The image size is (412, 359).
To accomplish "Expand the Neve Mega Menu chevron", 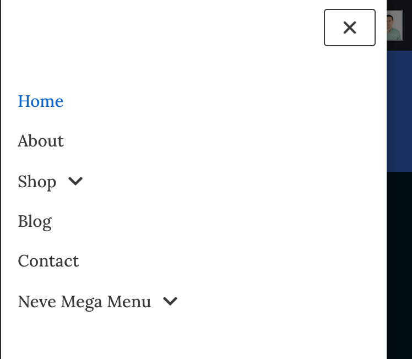I will (x=170, y=301).
